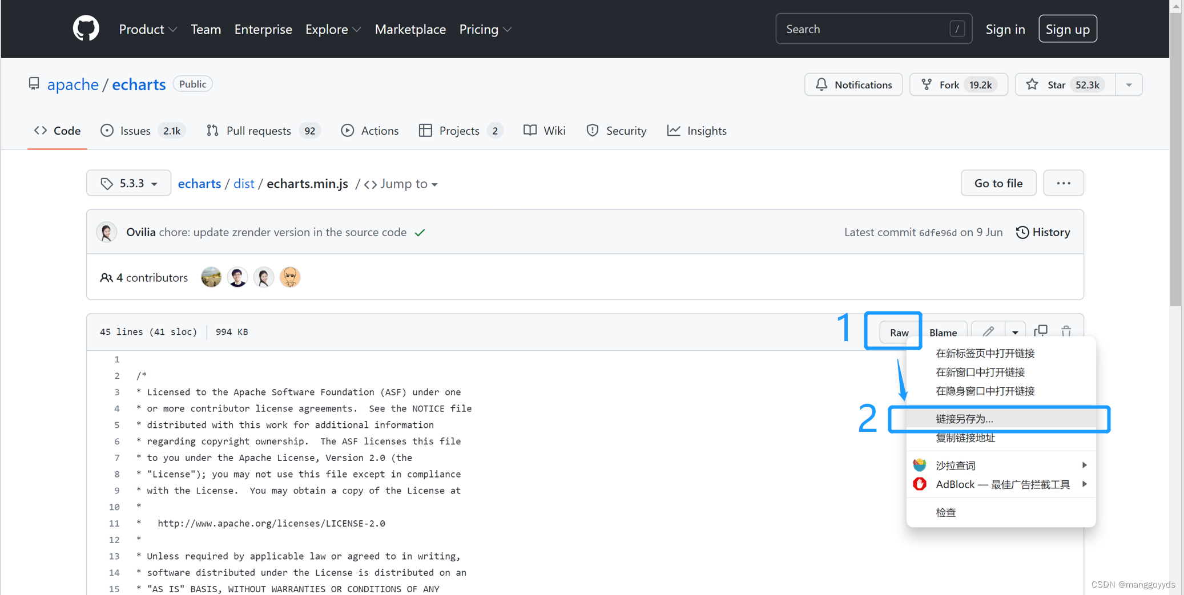Screen dimensions: 1184x595
Task: Expand the Explore dropdown menu
Action: (333, 29)
